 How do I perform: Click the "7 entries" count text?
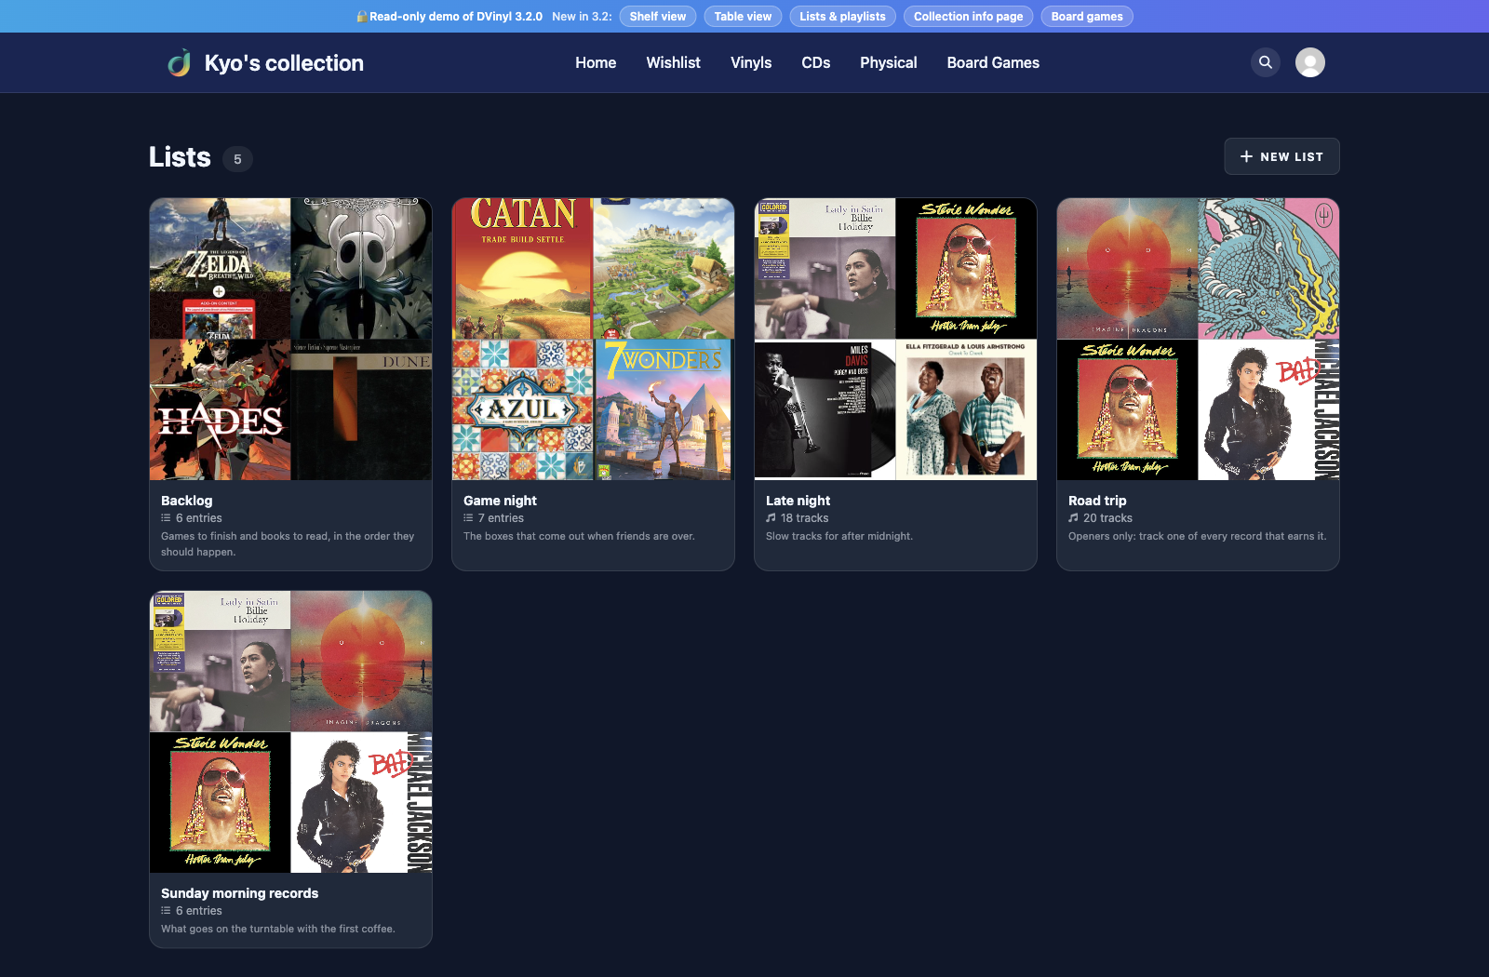(501, 518)
